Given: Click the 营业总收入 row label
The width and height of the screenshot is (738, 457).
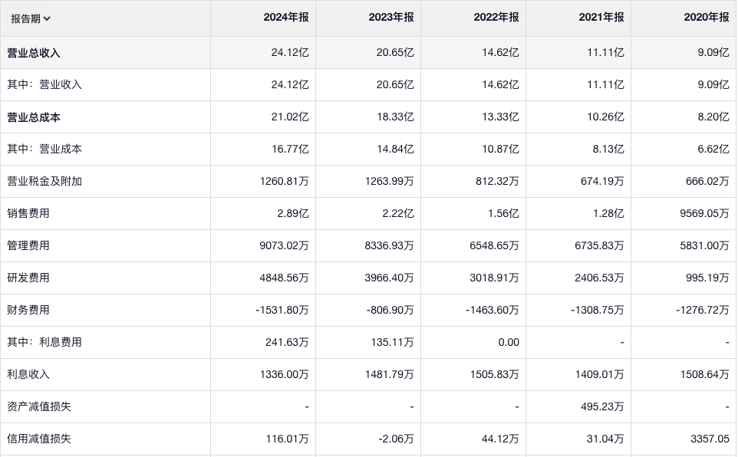Looking at the screenshot, I should (34, 53).
